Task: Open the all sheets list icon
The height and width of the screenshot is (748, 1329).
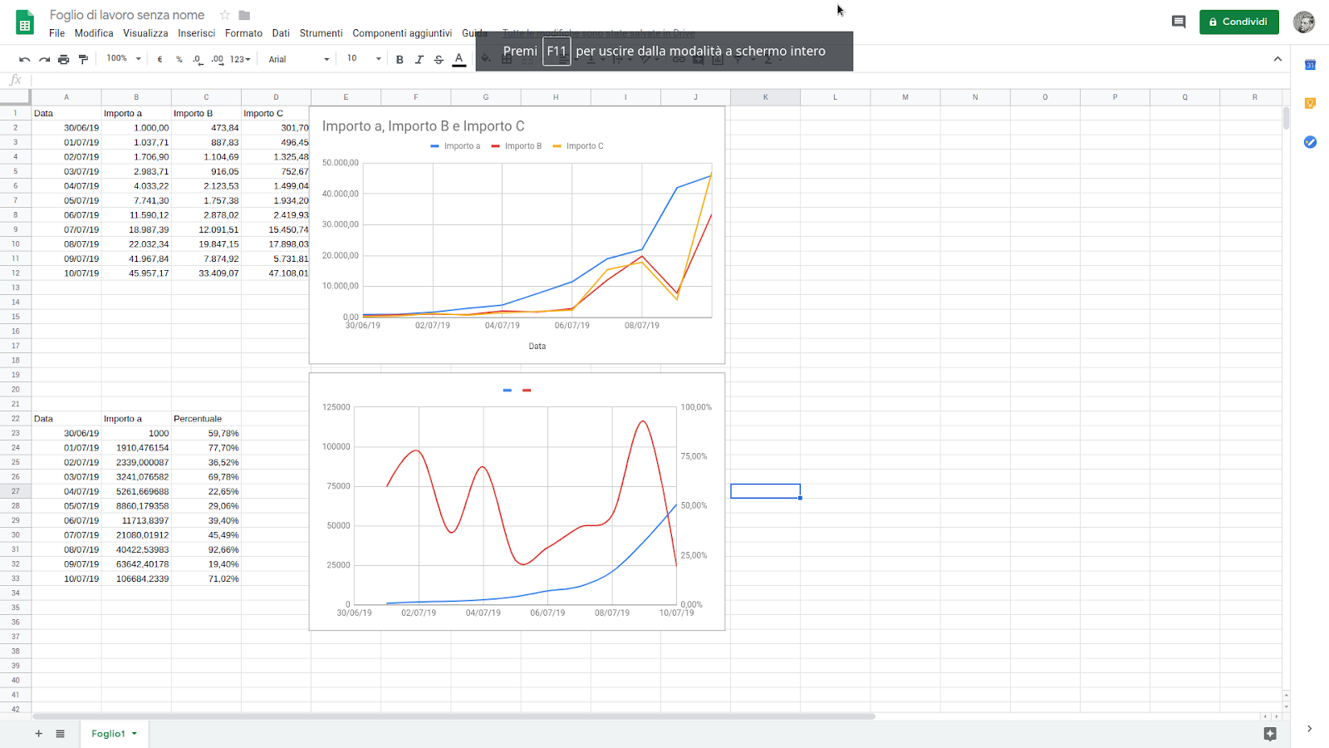Action: pos(60,733)
